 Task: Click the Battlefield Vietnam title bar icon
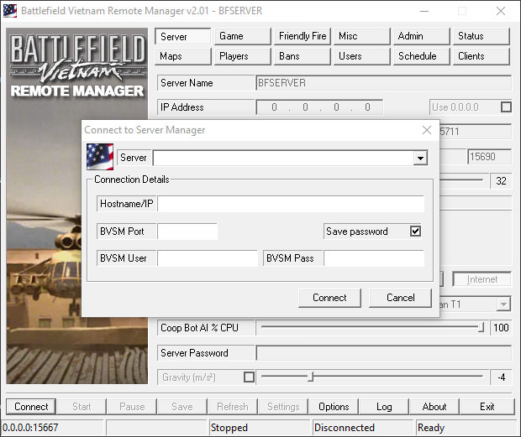(11, 12)
